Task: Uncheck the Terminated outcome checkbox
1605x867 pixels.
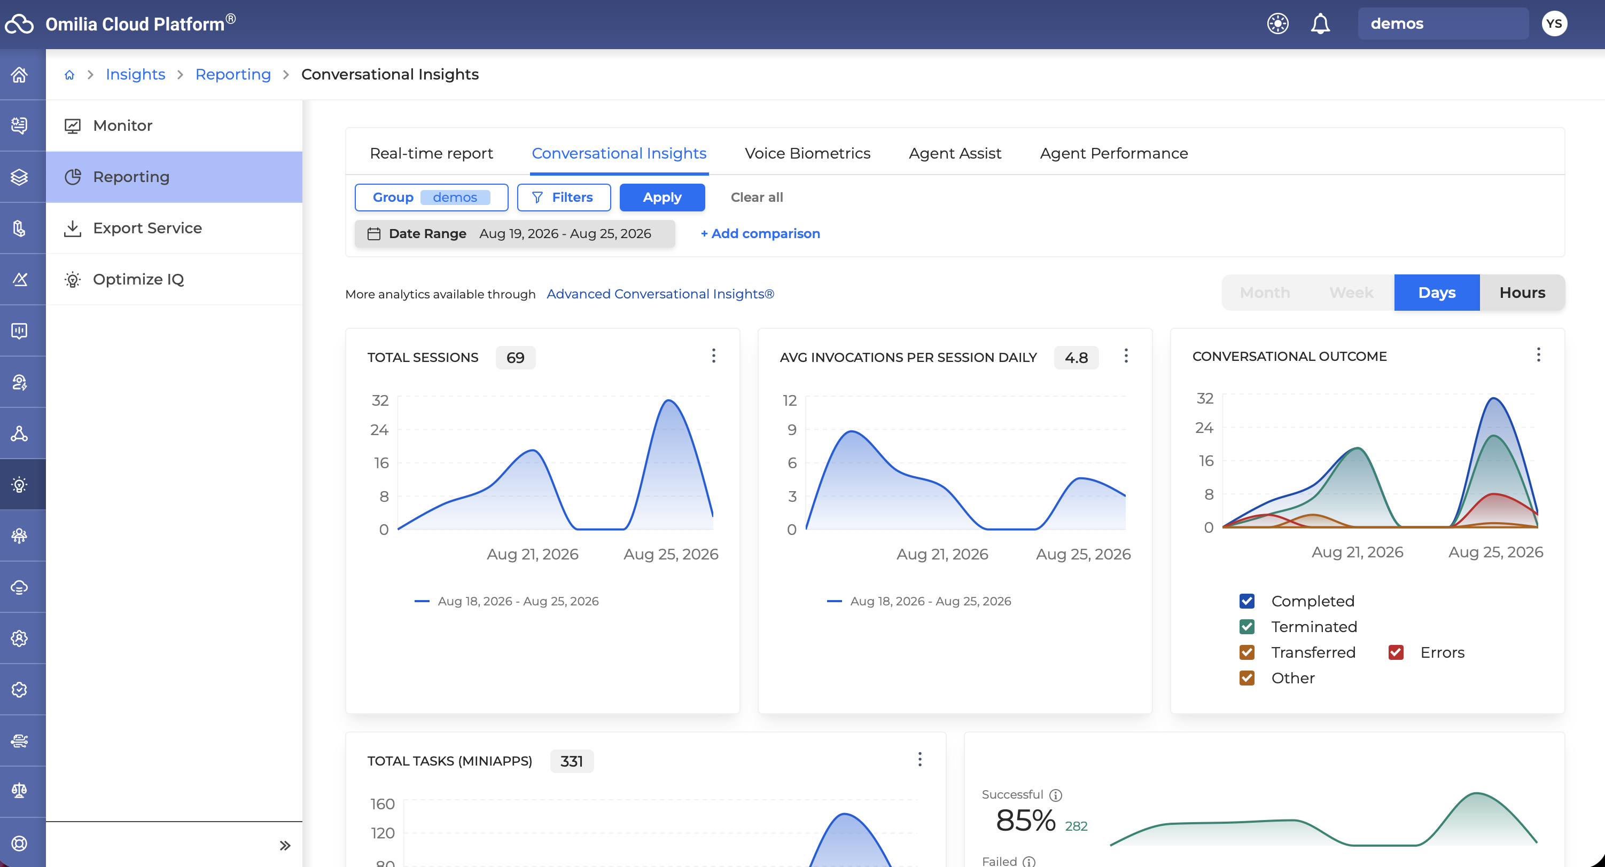Action: [x=1246, y=626]
